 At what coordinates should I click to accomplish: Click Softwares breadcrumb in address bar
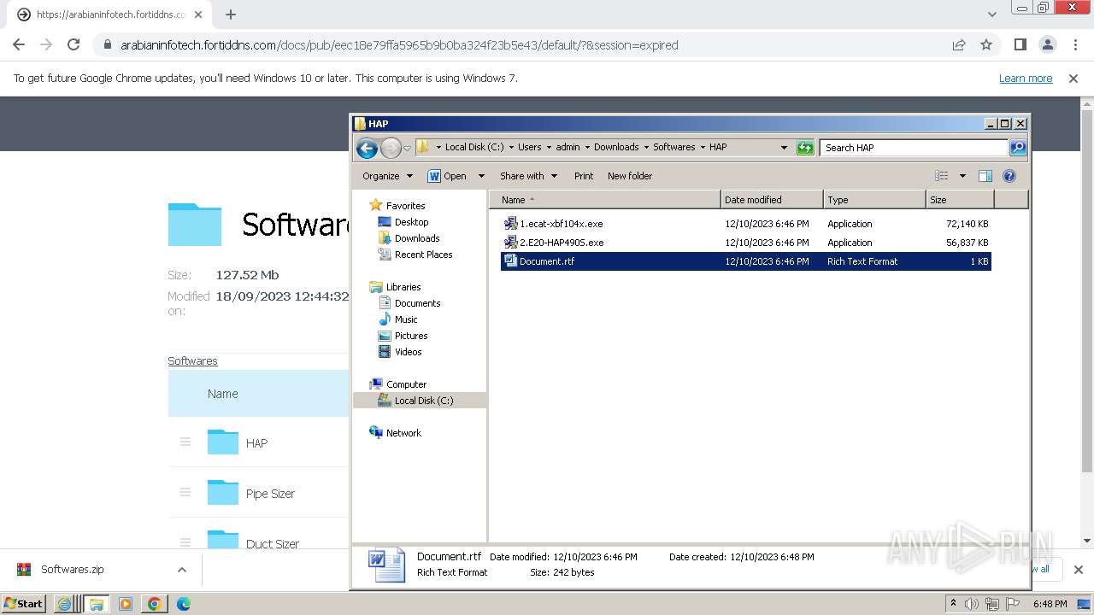tap(674, 147)
